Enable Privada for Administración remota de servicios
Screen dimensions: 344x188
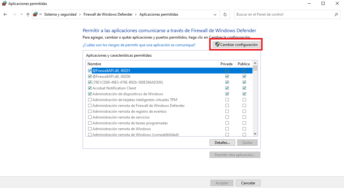coord(227,117)
